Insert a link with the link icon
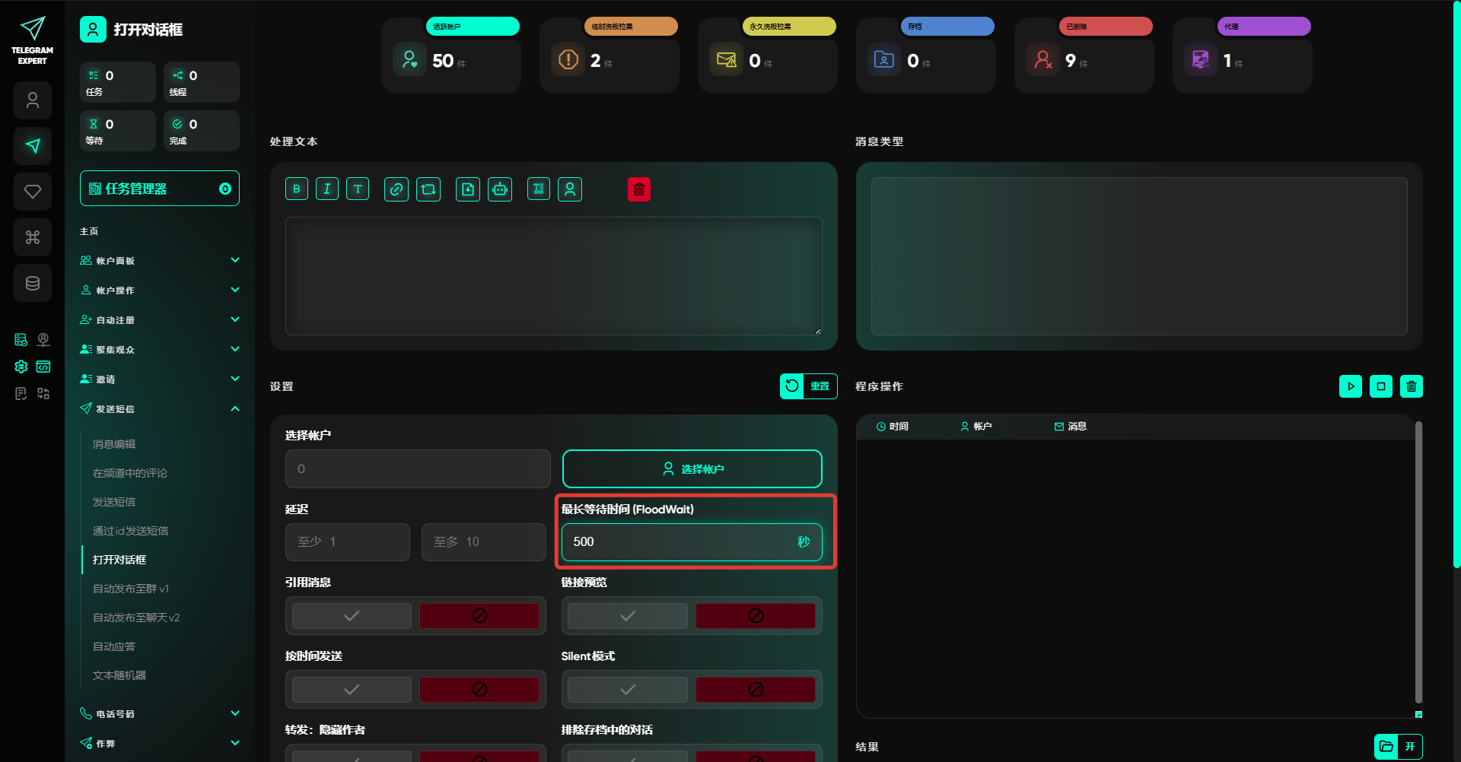 coord(396,189)
